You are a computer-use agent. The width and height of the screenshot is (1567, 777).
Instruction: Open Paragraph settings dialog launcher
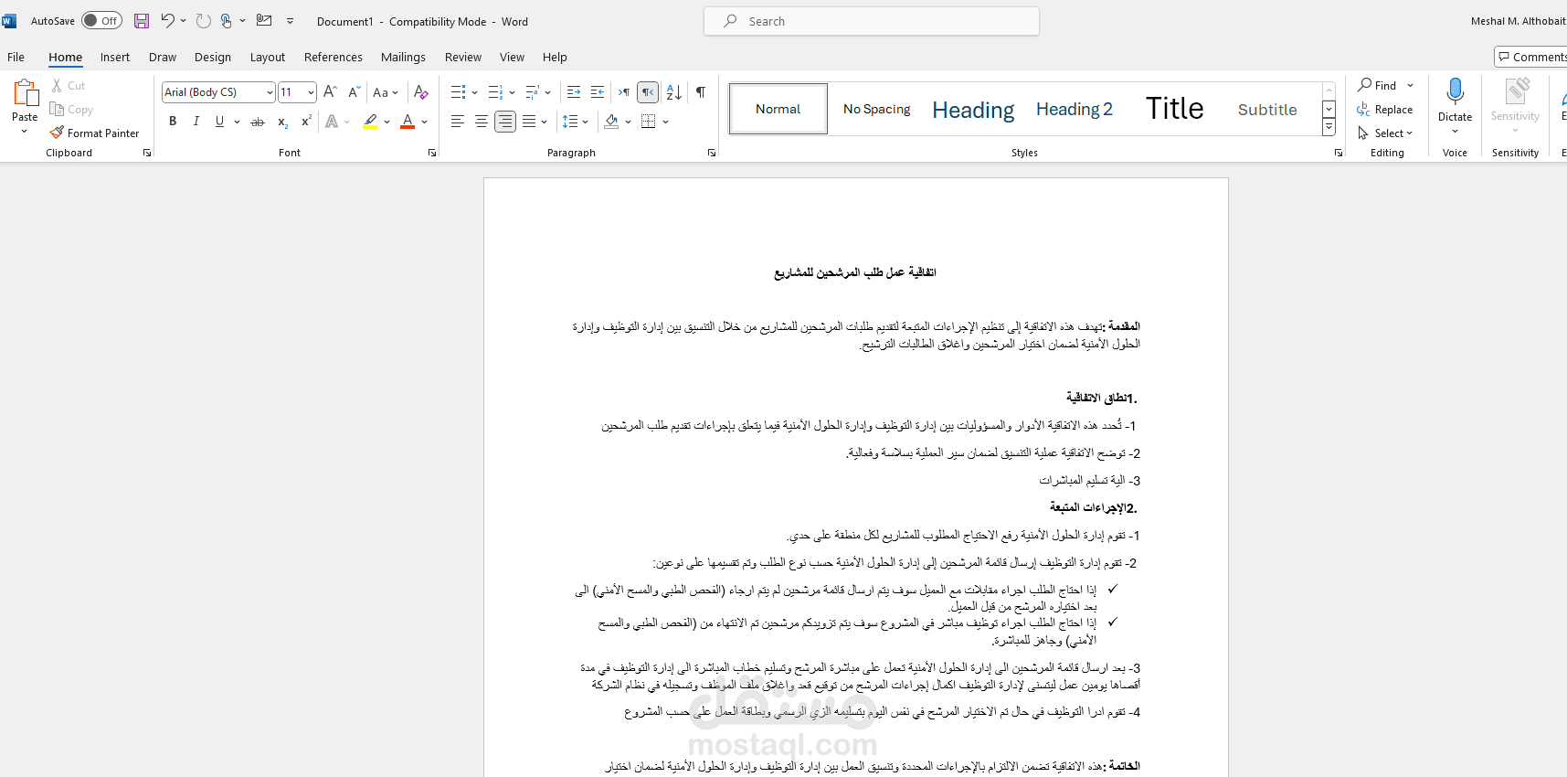pos(712,153)
